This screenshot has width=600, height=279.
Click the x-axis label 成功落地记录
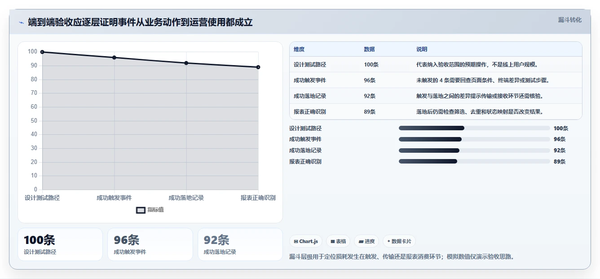[x=186, y=198]
